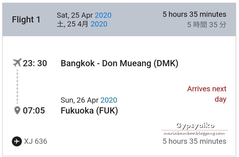Click the departure time 23: 30

pos(35,63)
